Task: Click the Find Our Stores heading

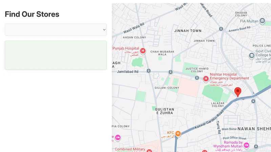Action: [x=32, y=14]
